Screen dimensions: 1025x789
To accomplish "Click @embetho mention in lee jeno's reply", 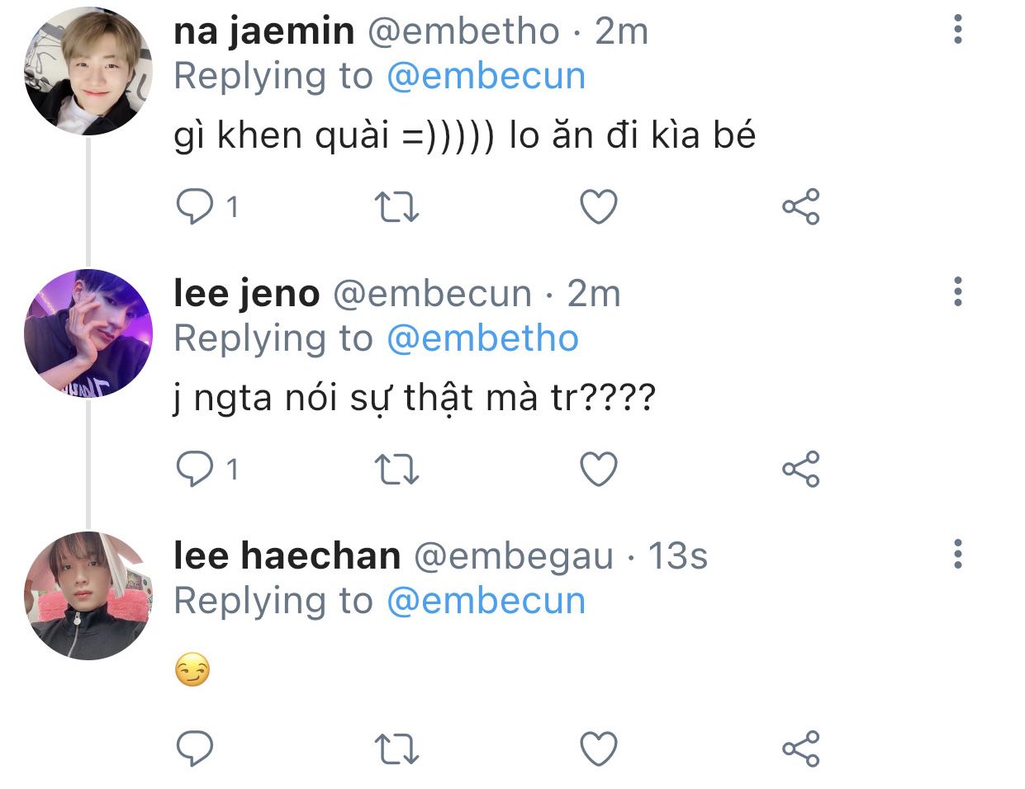I will pos(482,339).
